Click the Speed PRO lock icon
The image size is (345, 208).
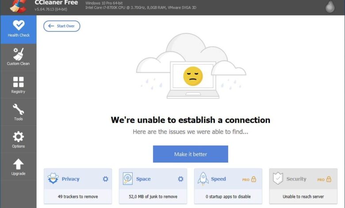point(253,179)
